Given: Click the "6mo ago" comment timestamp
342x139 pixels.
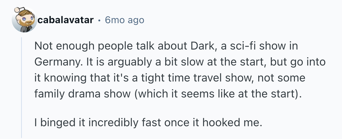Looking at the screenshot, I should click(x=124, y=20).
